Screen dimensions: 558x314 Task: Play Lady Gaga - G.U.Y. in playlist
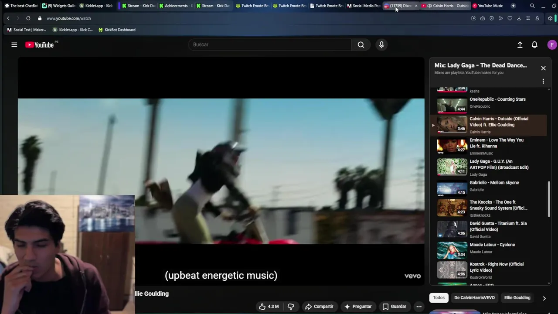pyautogui.click(x=488, y=167)
